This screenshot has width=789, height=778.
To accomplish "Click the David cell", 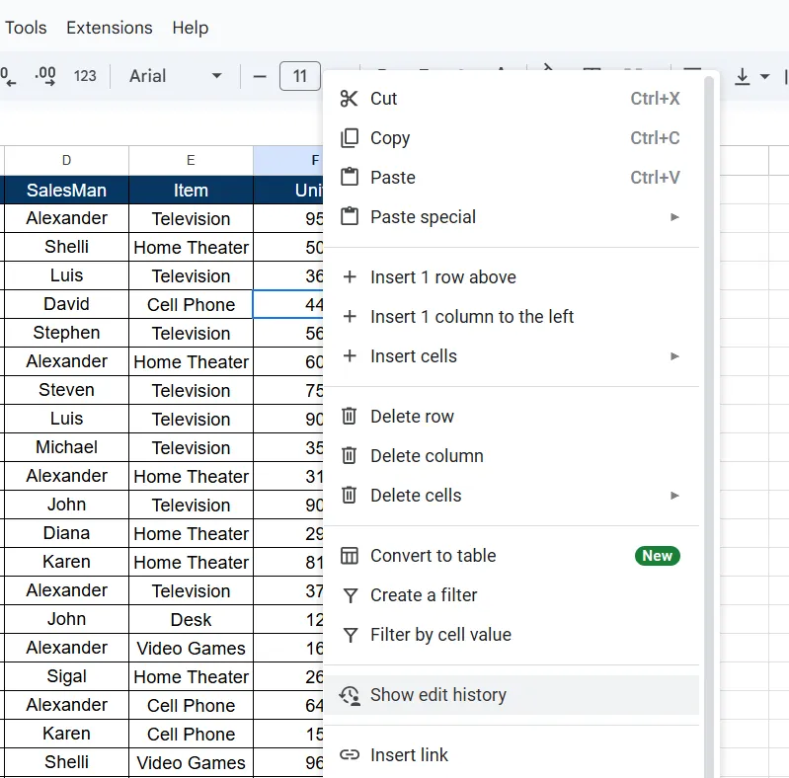I will tap(66, 304).
